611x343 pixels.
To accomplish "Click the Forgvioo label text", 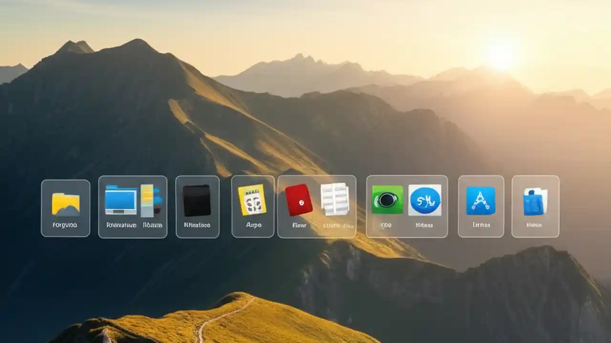I will [65, 225].
